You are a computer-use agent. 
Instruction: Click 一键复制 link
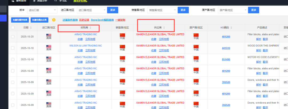(120, 20)
